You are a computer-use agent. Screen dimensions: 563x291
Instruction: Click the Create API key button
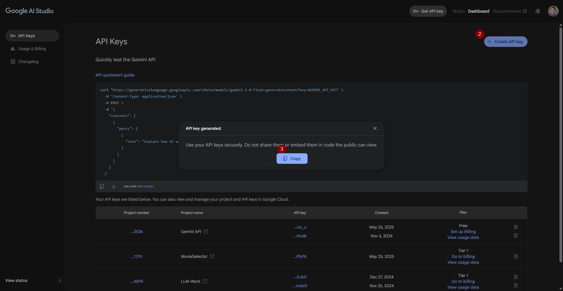coord(506,42)
